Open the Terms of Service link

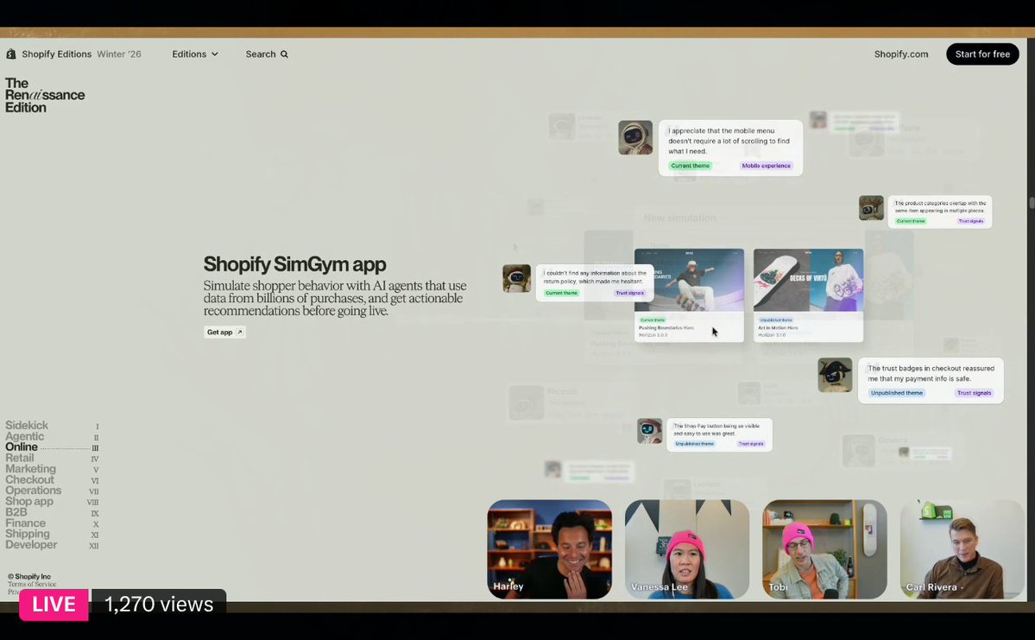(32, 584)
